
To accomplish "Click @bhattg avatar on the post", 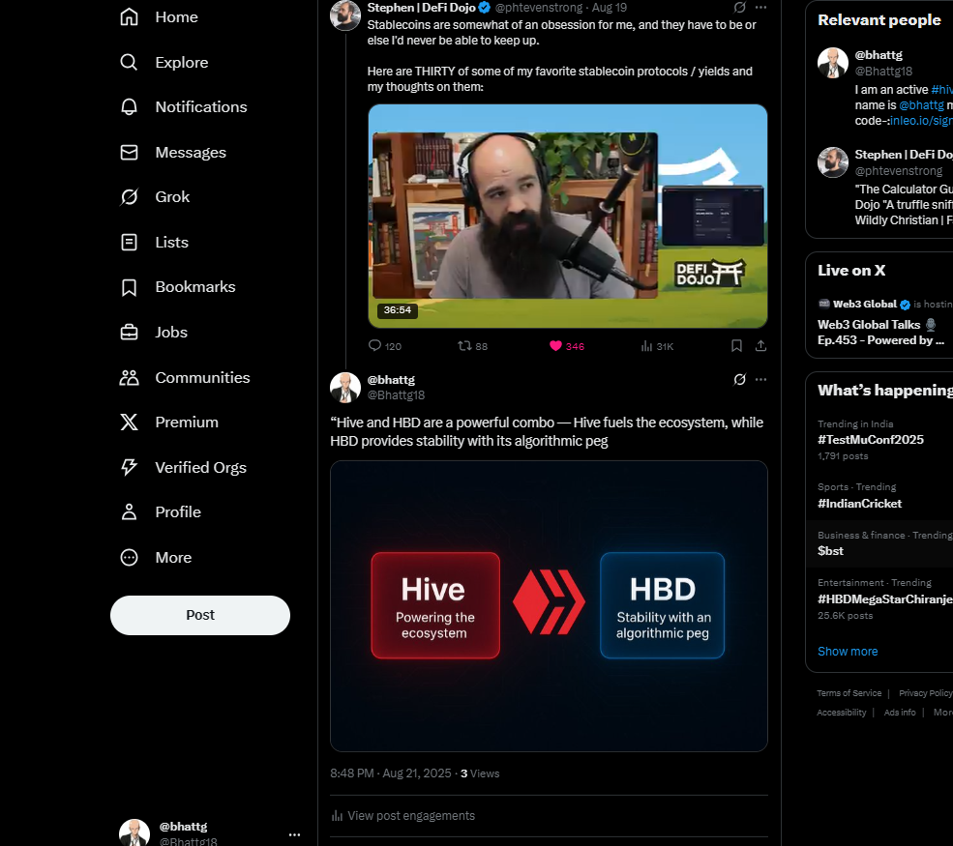I will (x=345, y=387).
